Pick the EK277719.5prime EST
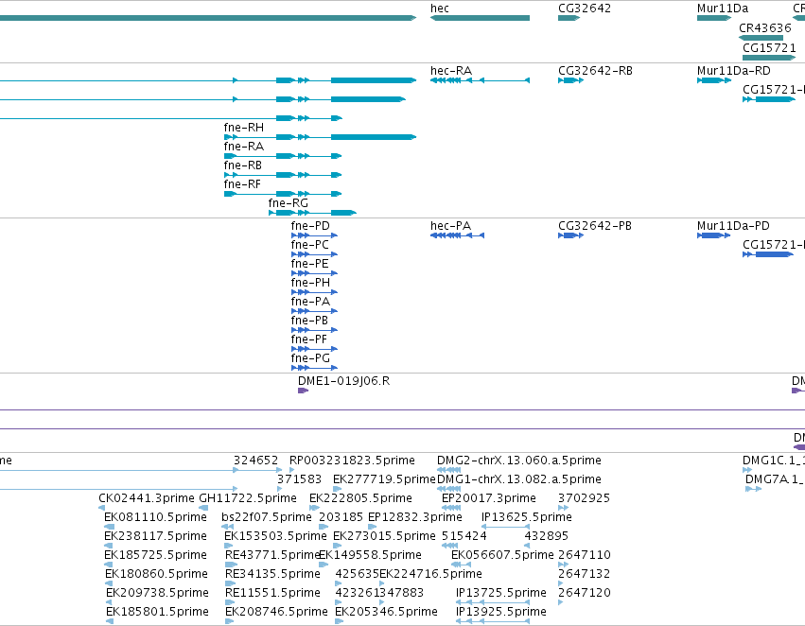The width and height of the screenshot is (805, 626). pos(338,489)
